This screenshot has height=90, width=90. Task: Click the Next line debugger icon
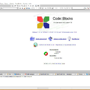point(20,6)
